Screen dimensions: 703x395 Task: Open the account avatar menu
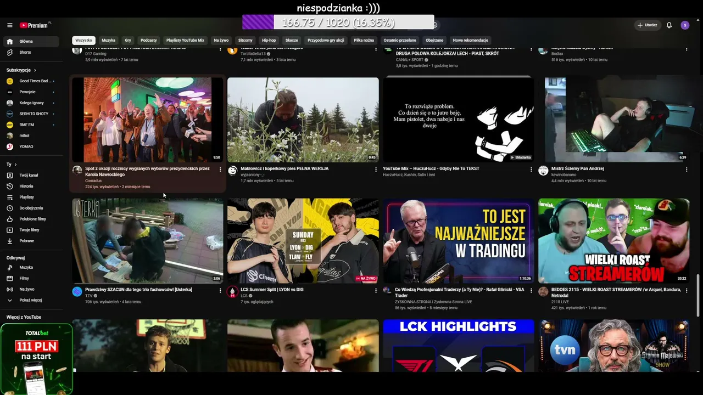685,25
